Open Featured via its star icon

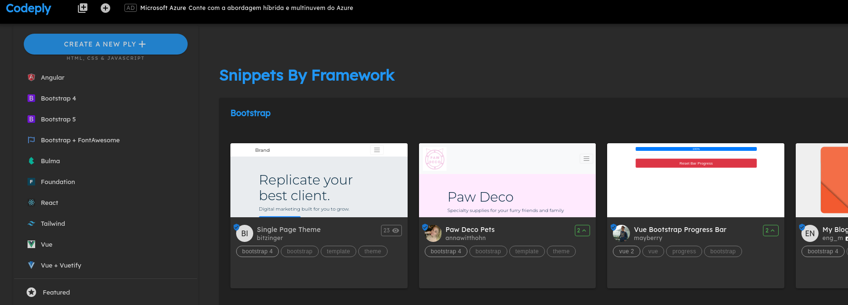[31, 292]
